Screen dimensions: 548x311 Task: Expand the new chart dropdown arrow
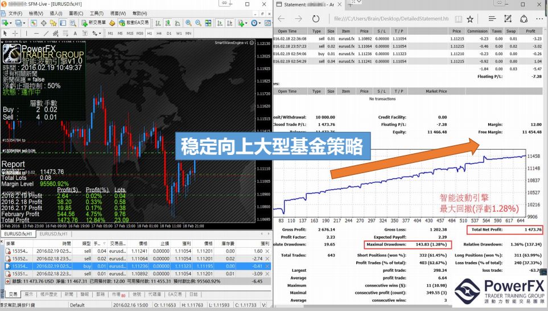coord(11,23)
